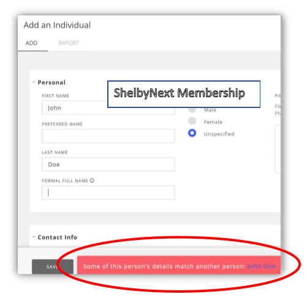Select the Female gender option
The height and width of the screenshot is (305, 307).
click(x=192, y=121)
